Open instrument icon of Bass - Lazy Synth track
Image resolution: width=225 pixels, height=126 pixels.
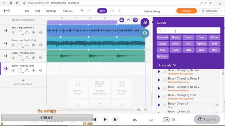pyautogui.click(x=6, y=43)
